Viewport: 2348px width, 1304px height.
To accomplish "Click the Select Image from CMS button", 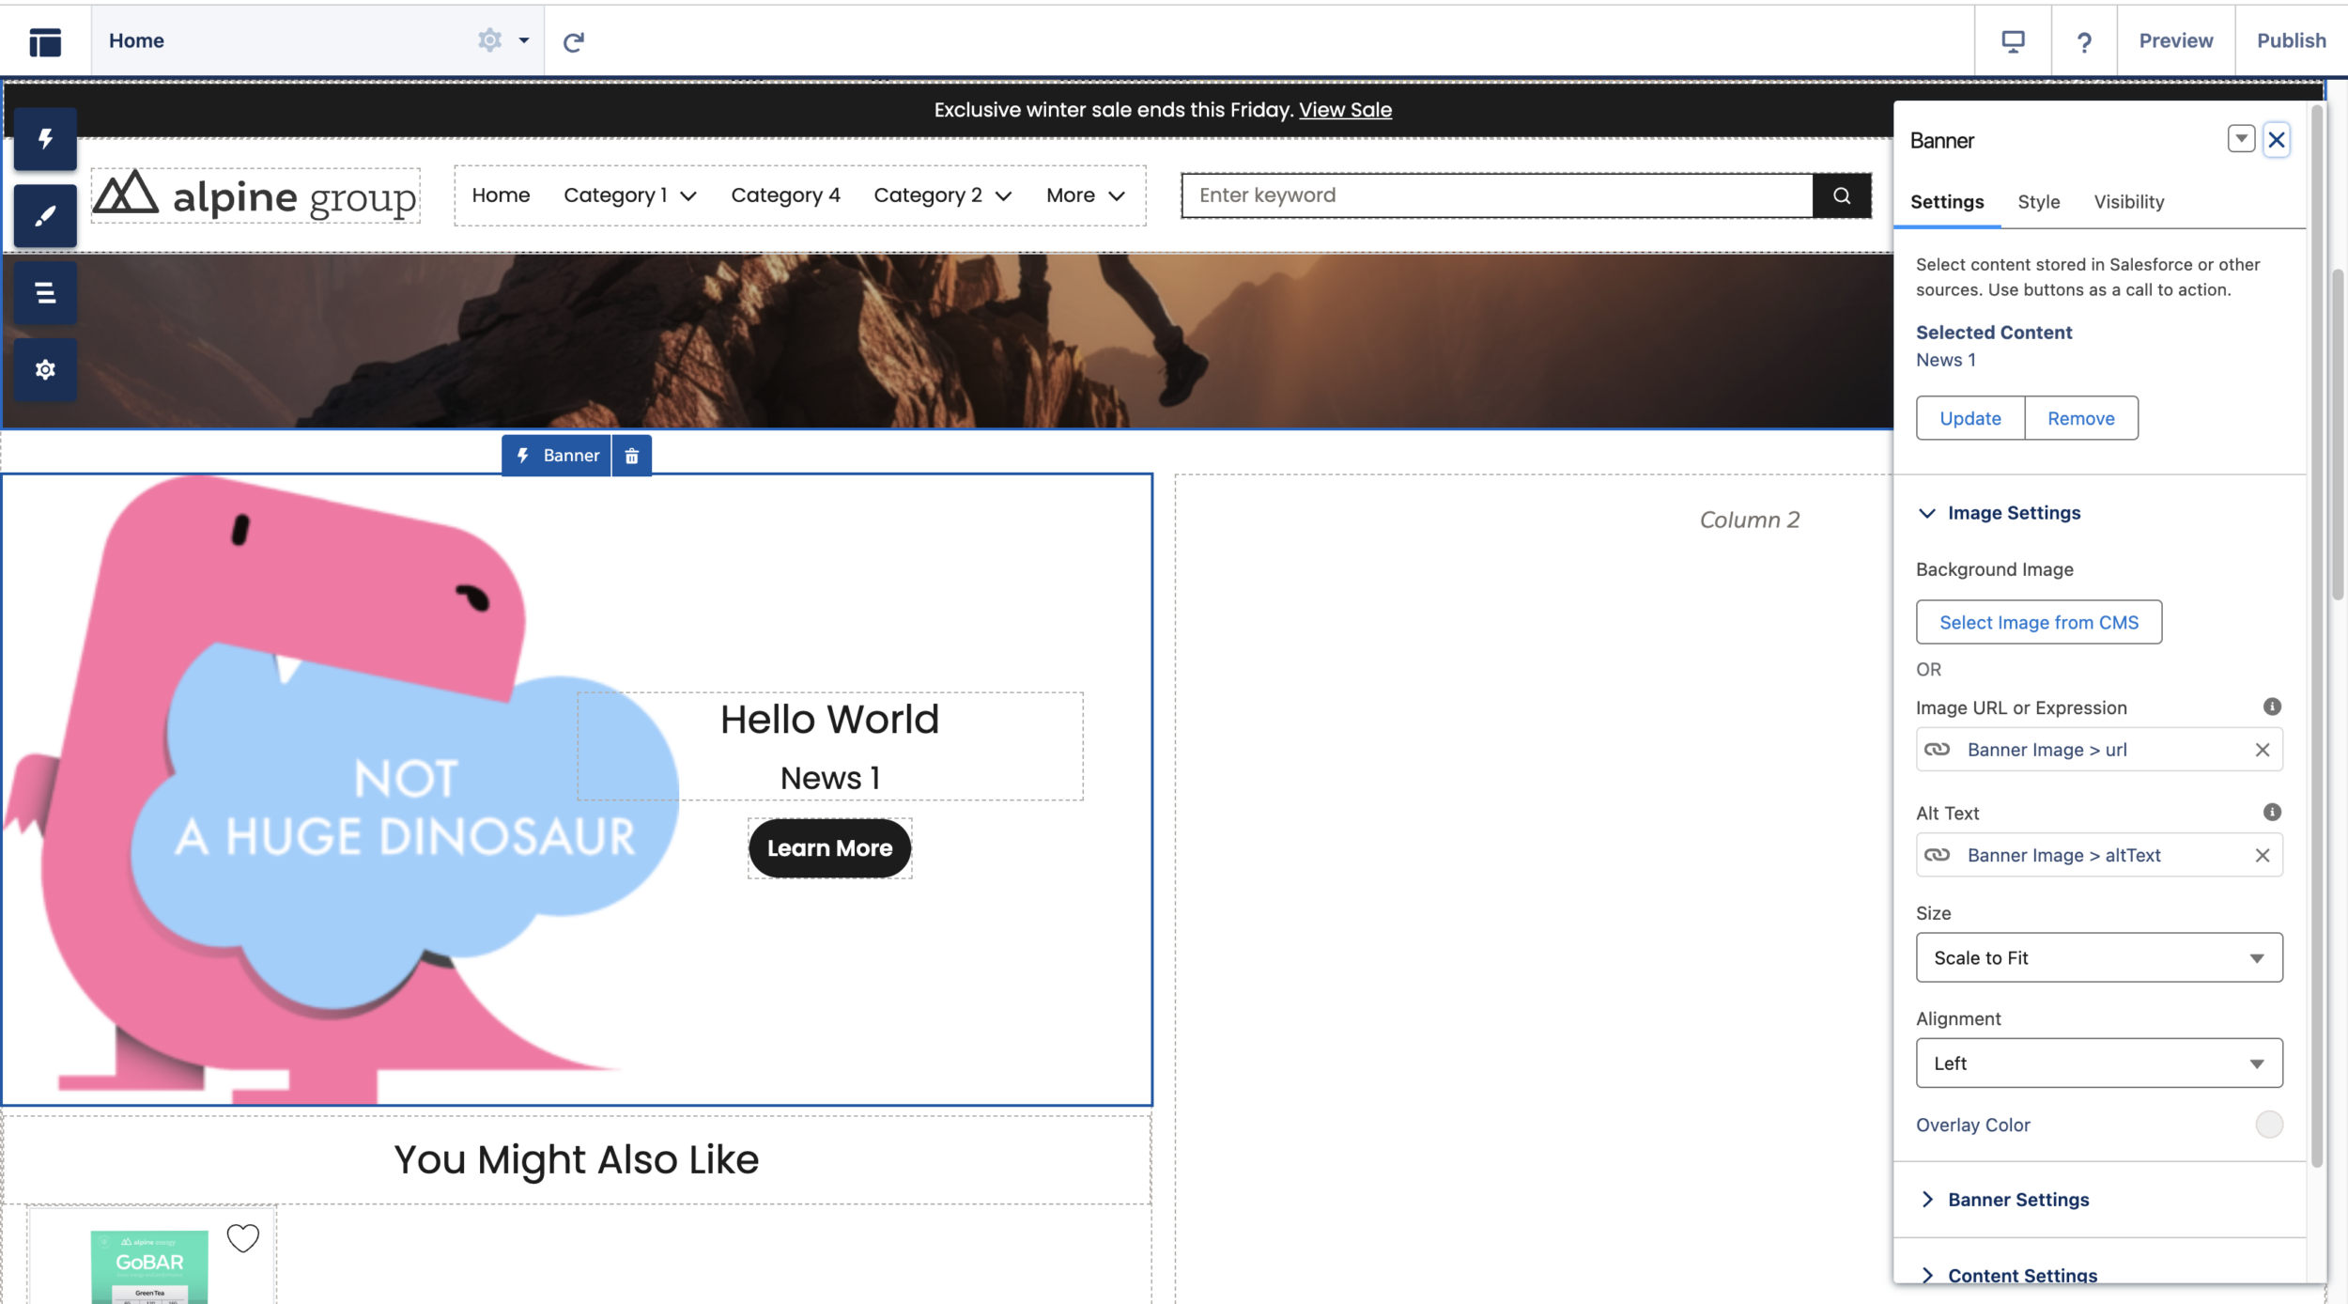I will 2038,622.
